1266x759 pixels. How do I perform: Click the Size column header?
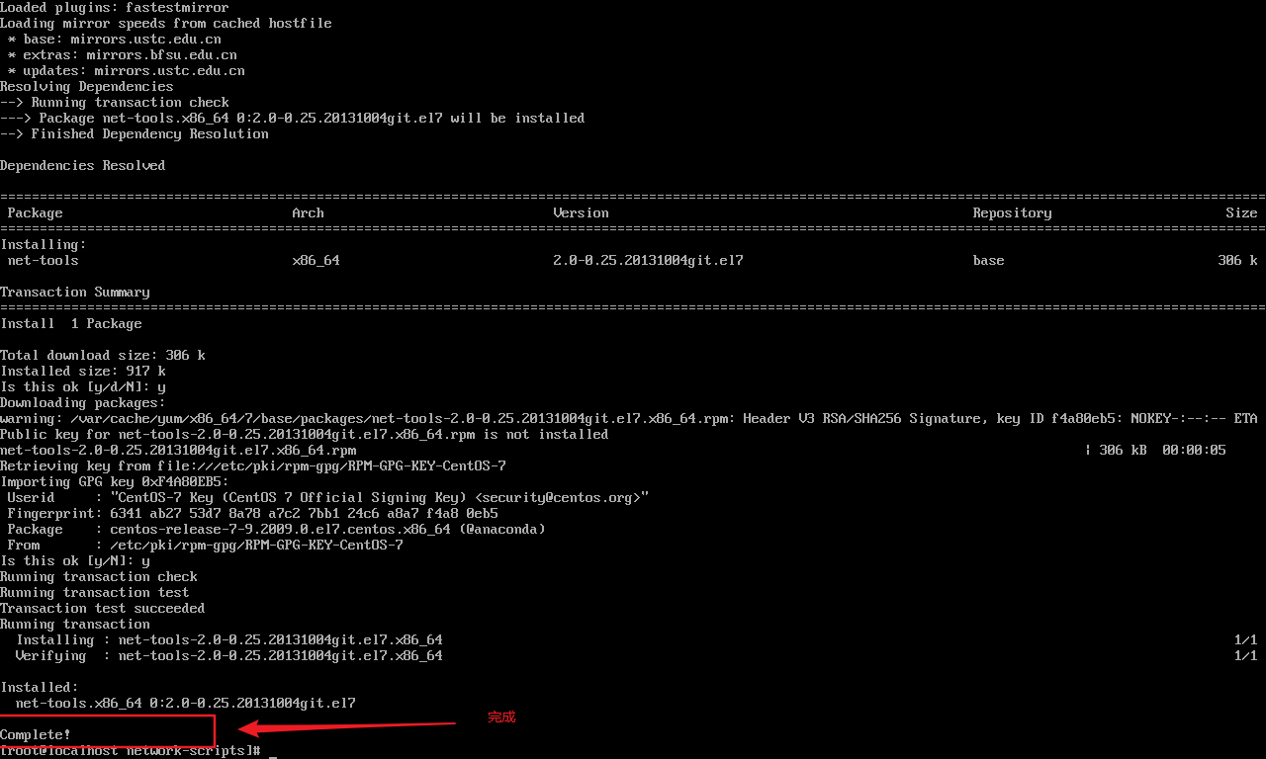tap(1241, 212)
